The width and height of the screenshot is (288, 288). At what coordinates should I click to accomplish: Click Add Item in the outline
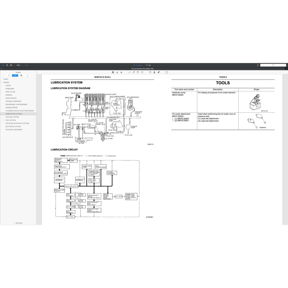(18, 223)
